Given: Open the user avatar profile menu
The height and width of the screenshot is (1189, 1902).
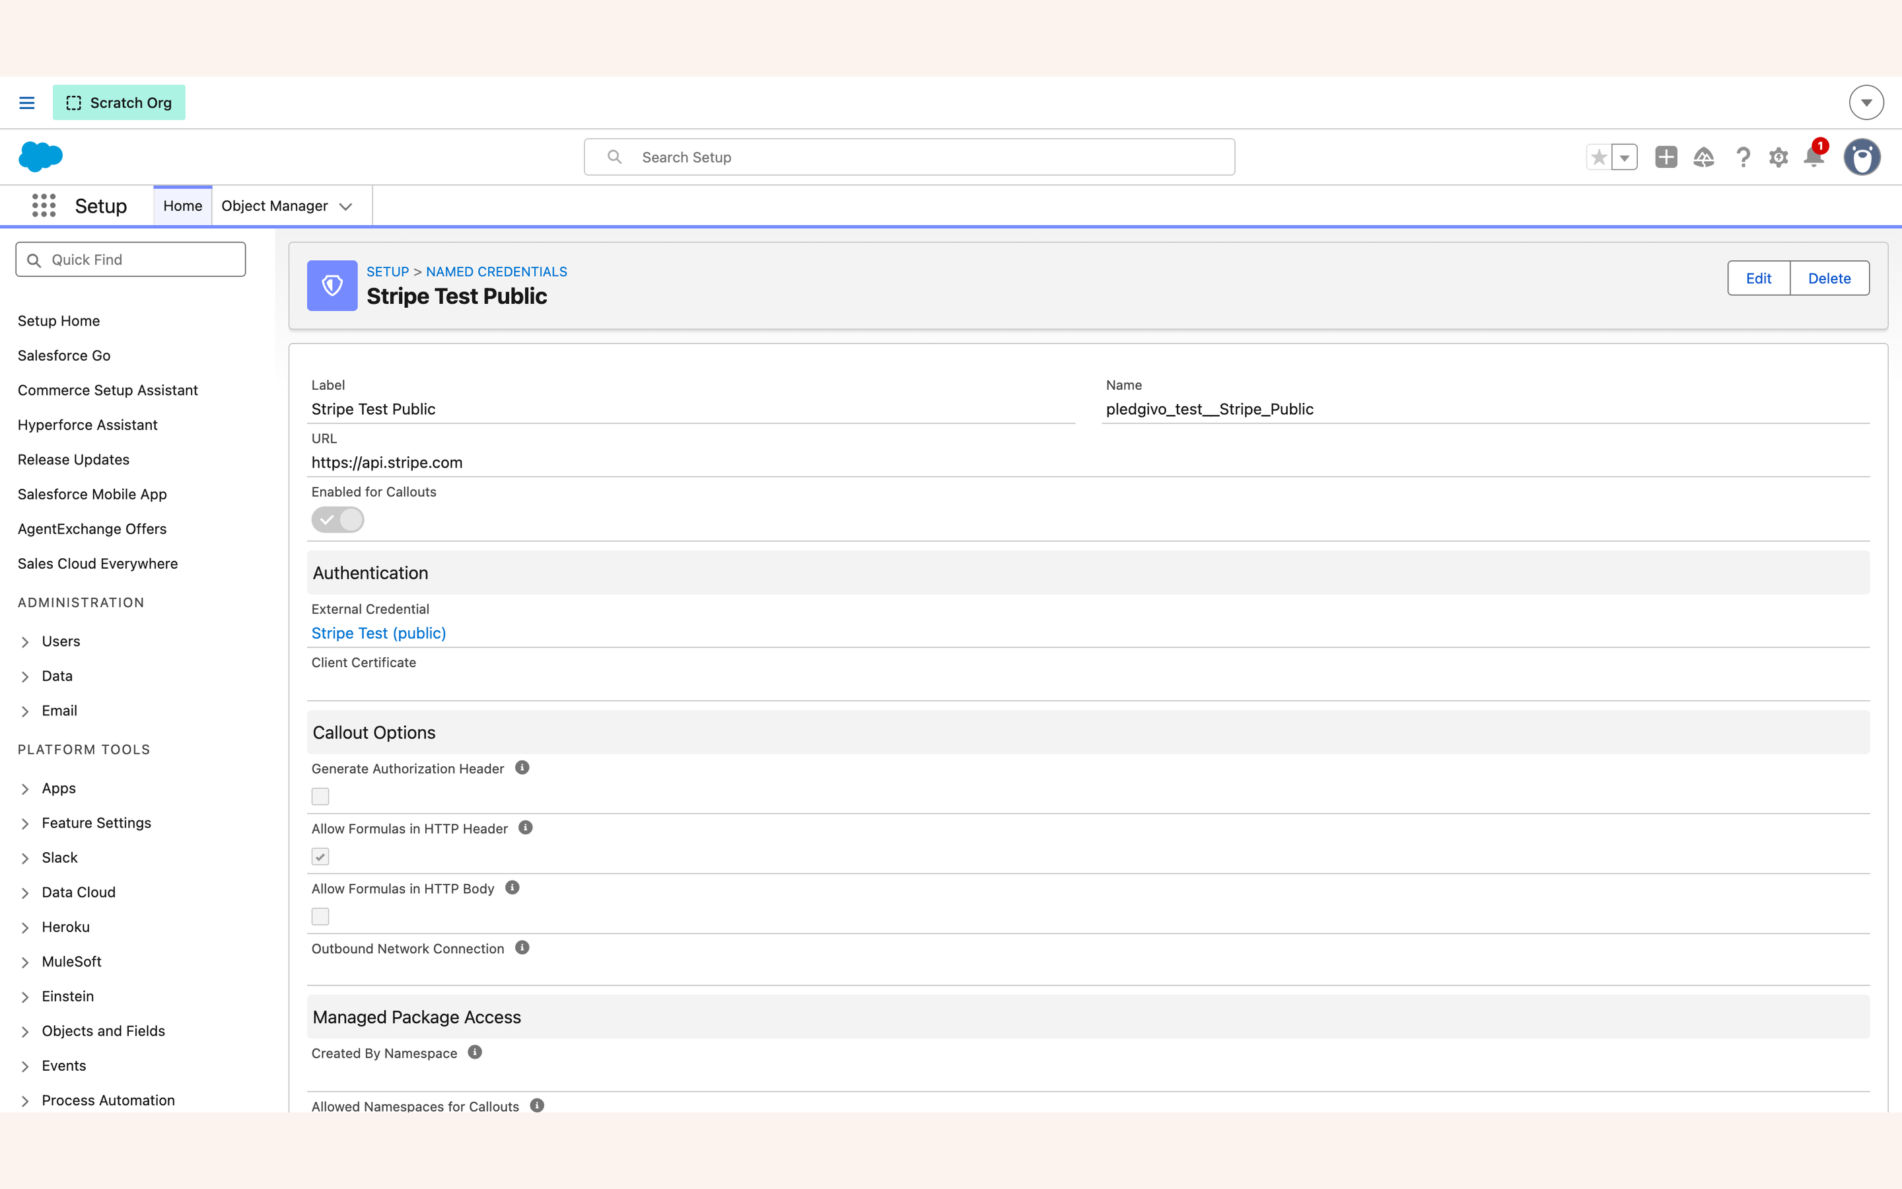Looking at the screenshot, I should coord(1862,157).
